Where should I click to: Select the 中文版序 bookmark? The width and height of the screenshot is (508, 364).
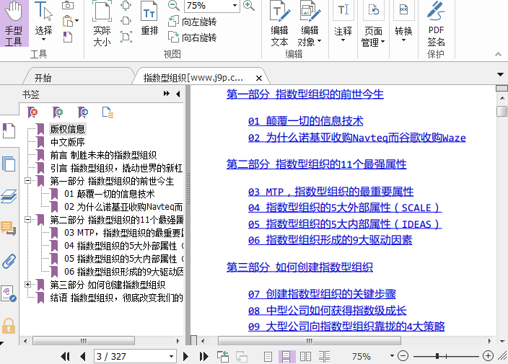pyautogui.click(x=67, y=142)
